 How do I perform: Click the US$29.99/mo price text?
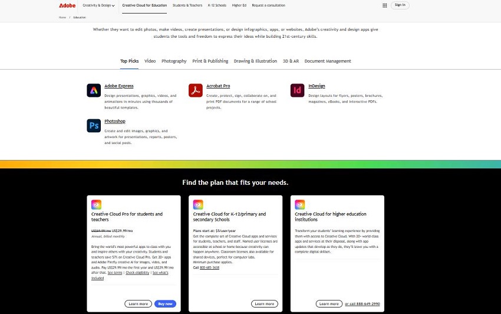(122, 231)
